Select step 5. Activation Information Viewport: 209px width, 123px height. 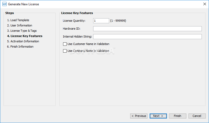(23, 41)
